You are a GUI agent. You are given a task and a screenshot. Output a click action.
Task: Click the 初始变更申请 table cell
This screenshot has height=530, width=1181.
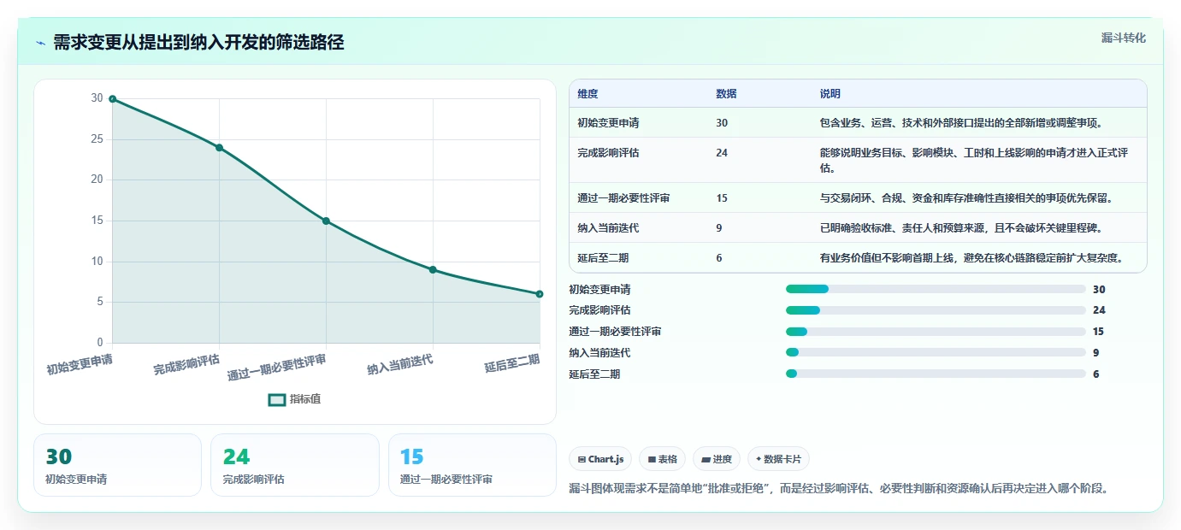[608, 123]
